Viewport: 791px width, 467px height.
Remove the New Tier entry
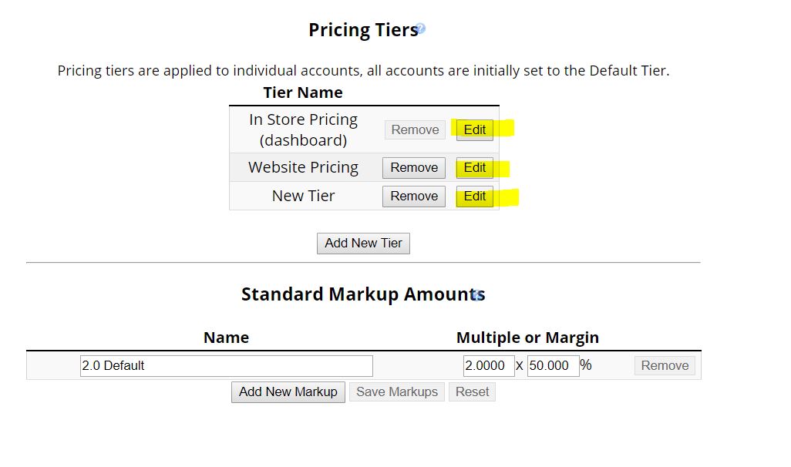413,197
